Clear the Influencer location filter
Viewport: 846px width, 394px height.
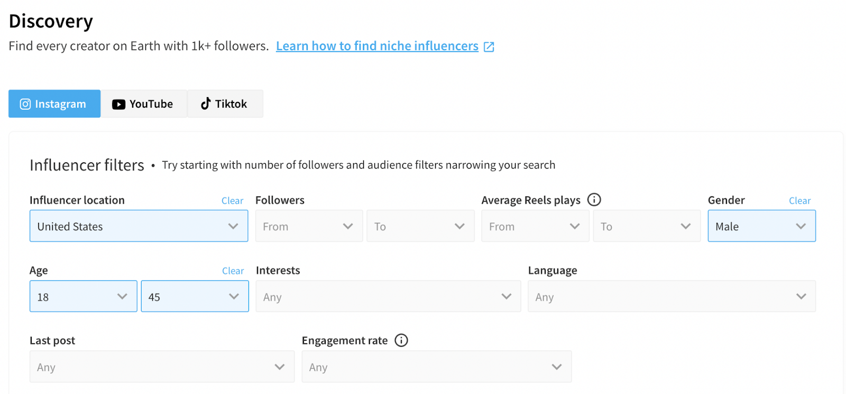[232, 201]
